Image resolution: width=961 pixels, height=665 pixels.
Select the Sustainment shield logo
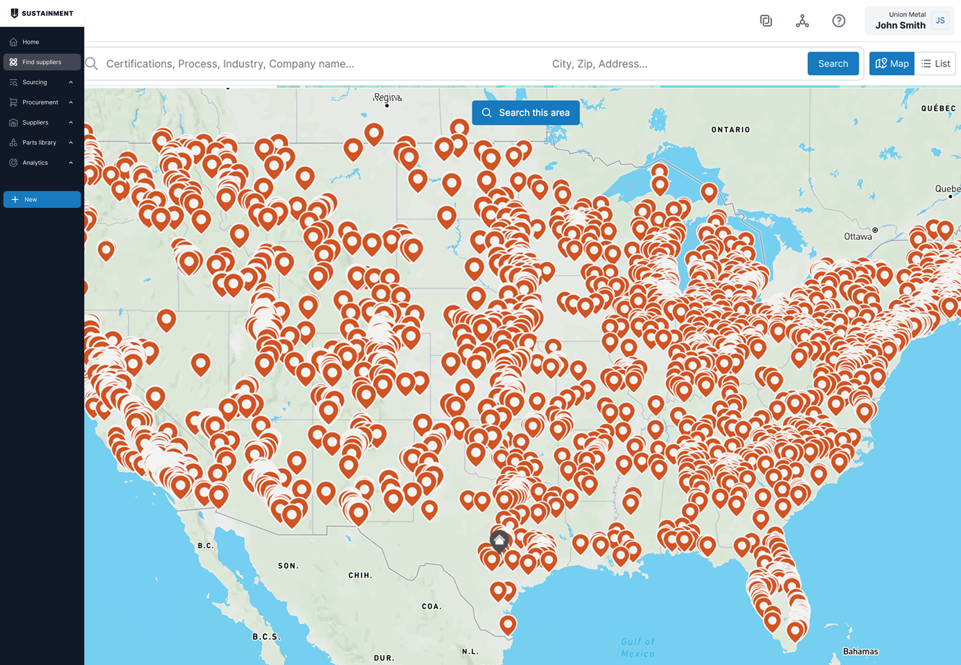[x=15, y=13]
